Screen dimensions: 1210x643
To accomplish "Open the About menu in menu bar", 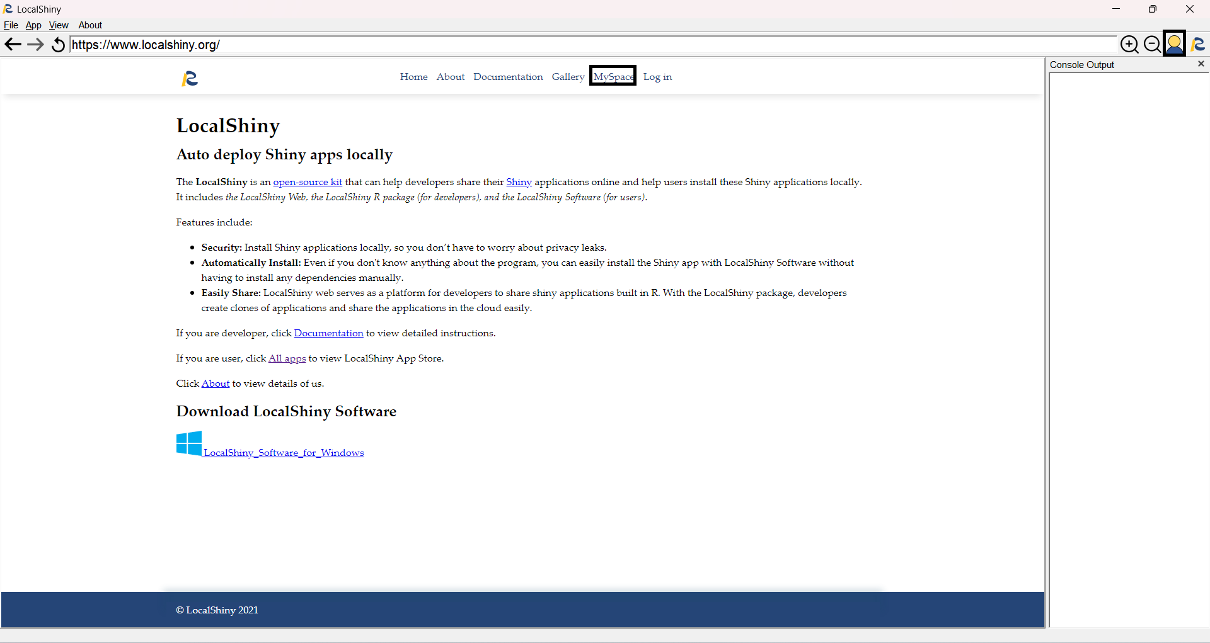I will 90,25.
